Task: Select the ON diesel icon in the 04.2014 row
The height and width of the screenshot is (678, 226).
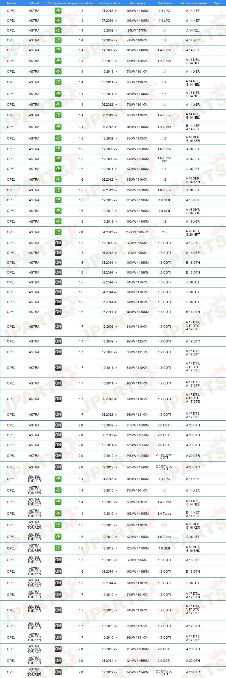Action: click(58, 292)
